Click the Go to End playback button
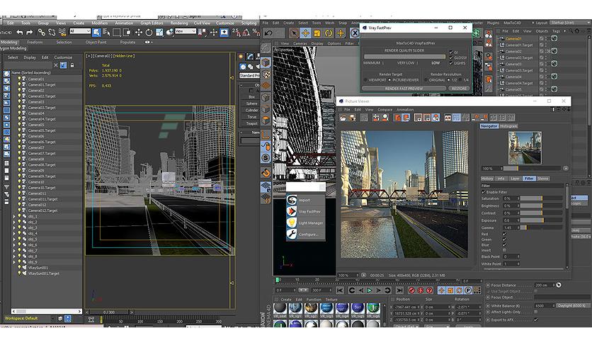This screenshot has width=592, height=343. (x=399, y=290)
